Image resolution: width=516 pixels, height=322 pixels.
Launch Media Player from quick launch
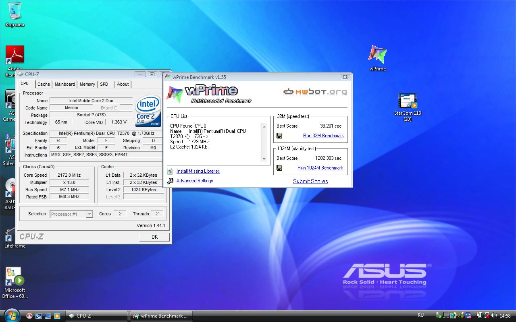57,316
